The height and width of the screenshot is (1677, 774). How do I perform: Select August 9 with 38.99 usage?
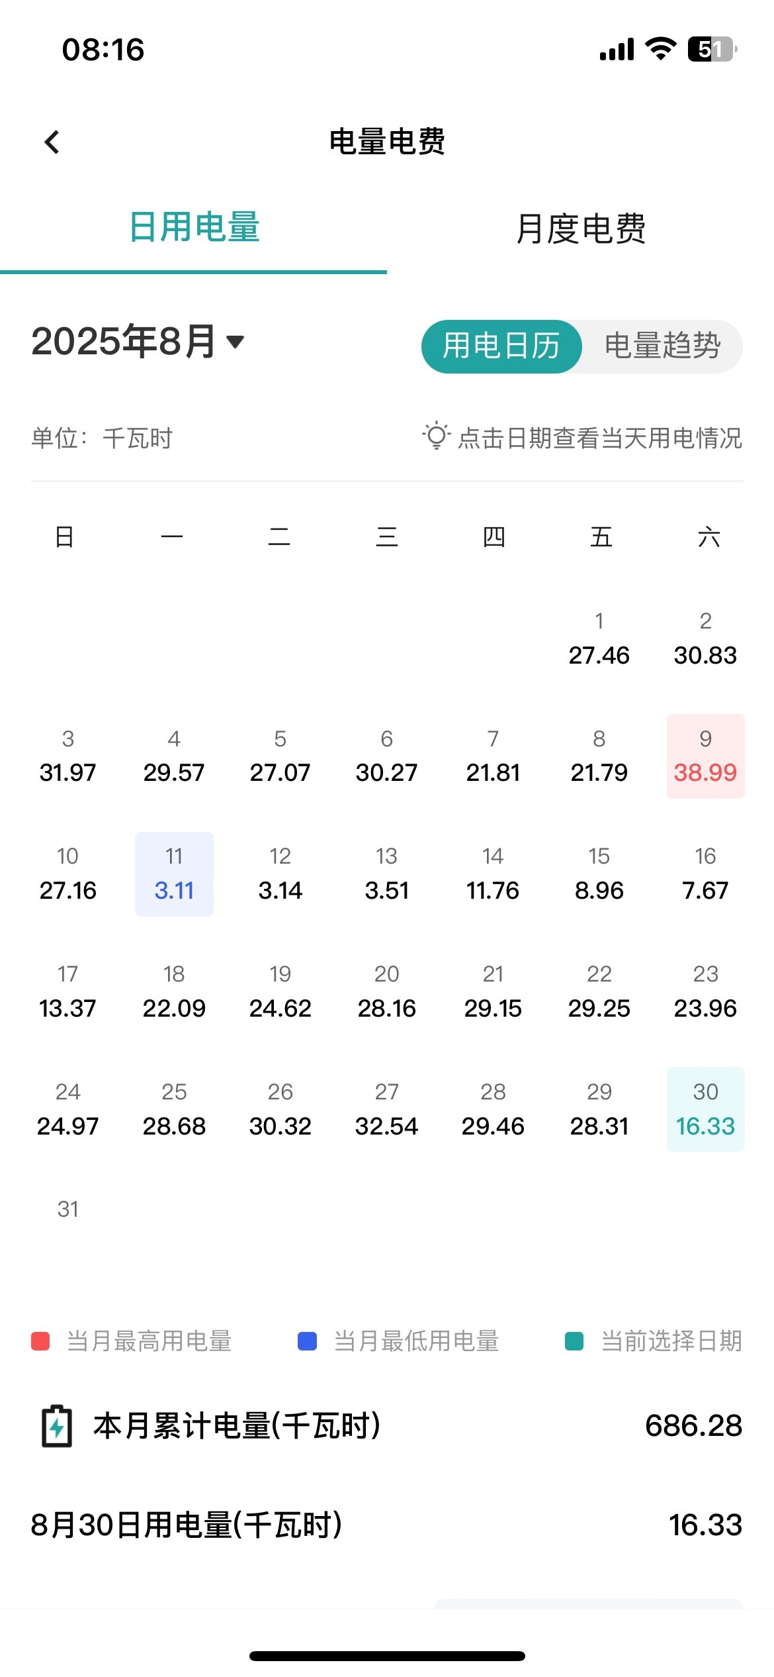click(x=705, y=756)
